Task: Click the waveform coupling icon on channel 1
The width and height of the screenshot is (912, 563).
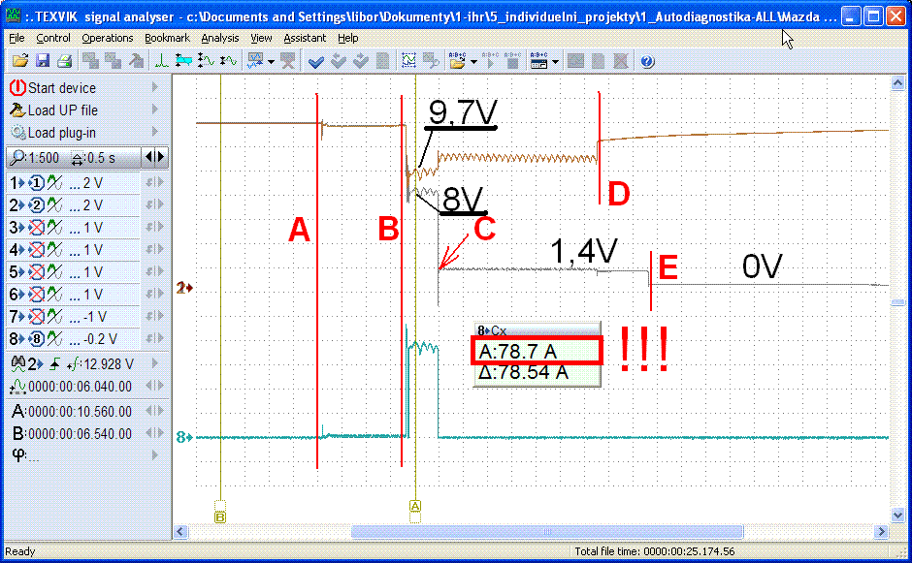Action: point(55,183)
